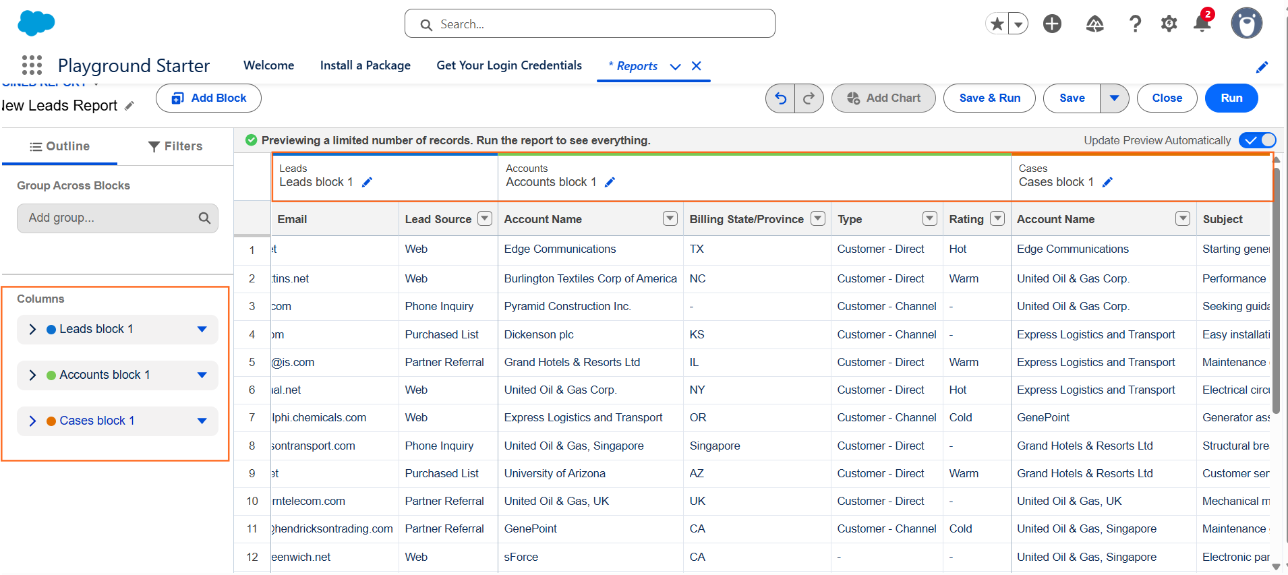Click the preview vertical scrollbar
This screenshot has height=575, width=1288.
[1276, 290]
